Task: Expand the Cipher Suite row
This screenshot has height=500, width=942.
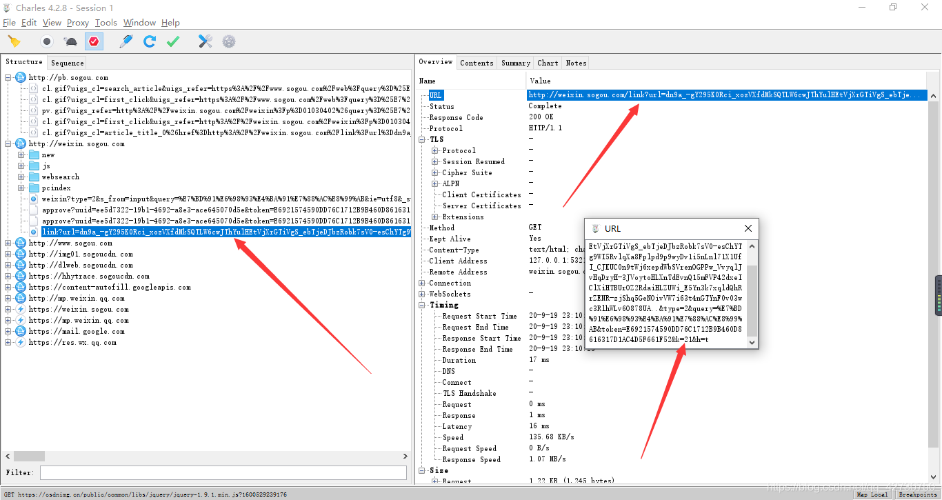Action: point(435,172)
